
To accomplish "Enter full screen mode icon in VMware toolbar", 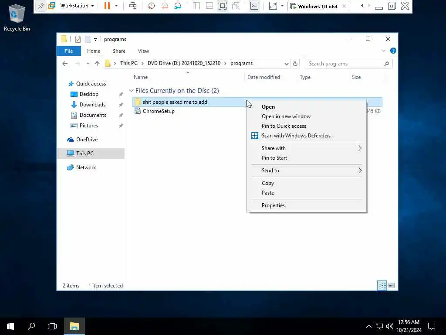I will [x=223, y=6].
